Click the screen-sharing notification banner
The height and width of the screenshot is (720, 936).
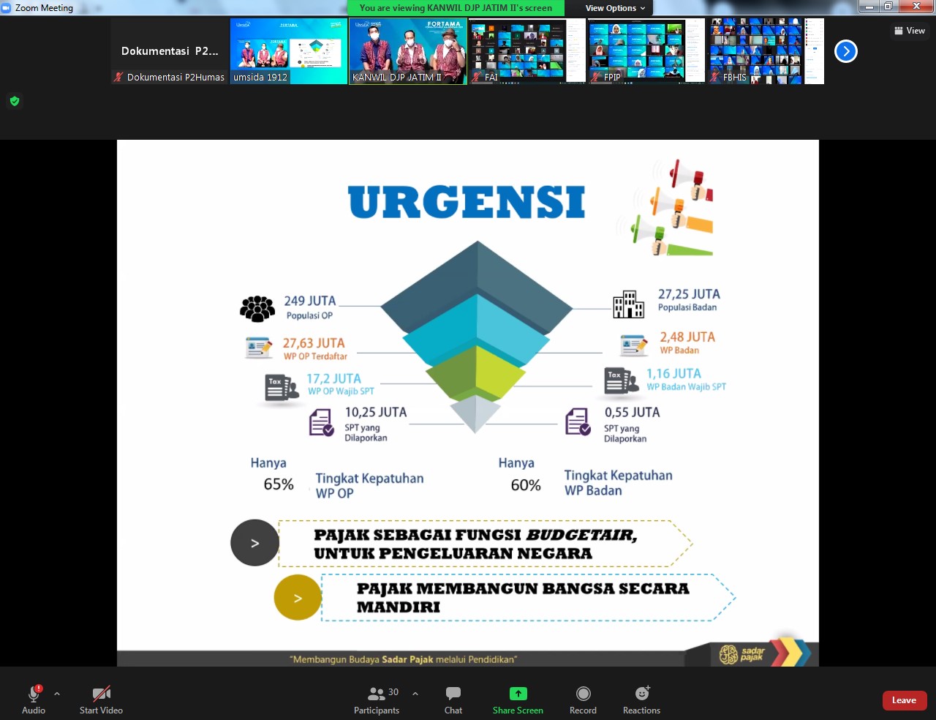coord(456,8)
